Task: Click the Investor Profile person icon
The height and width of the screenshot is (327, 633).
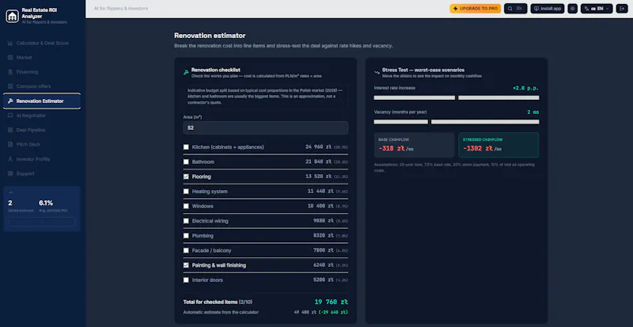Action: pos(10,159)
